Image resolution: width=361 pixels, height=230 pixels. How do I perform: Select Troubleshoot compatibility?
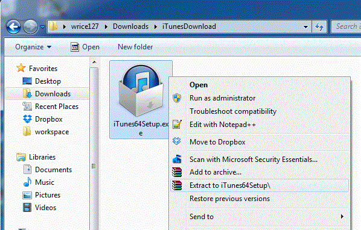(x=260, y=111)
